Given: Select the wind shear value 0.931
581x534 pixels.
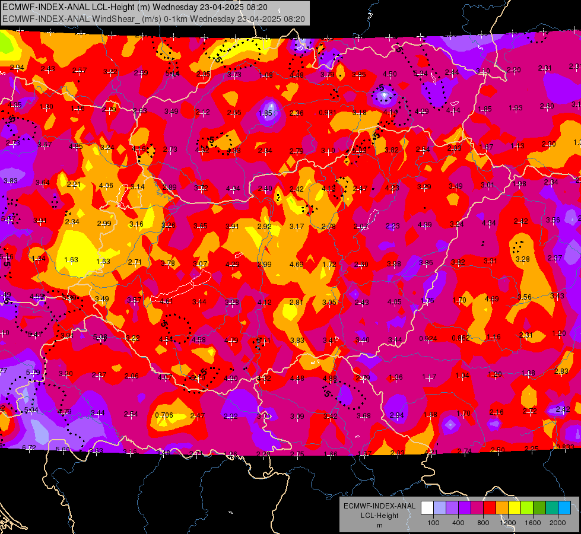Looking at the screenshot, I should point(328,113).
